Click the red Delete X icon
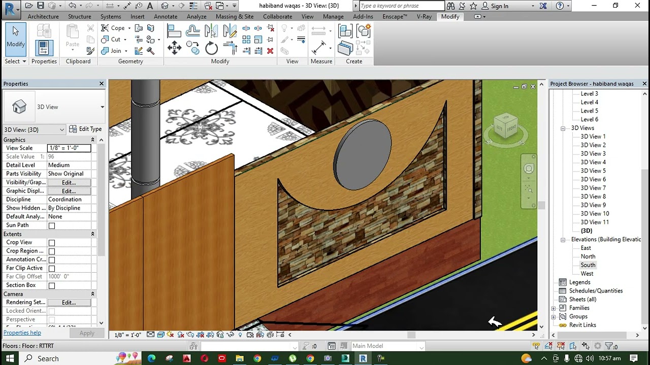Viewport: 650px width, 365px height. coord(270,51)
